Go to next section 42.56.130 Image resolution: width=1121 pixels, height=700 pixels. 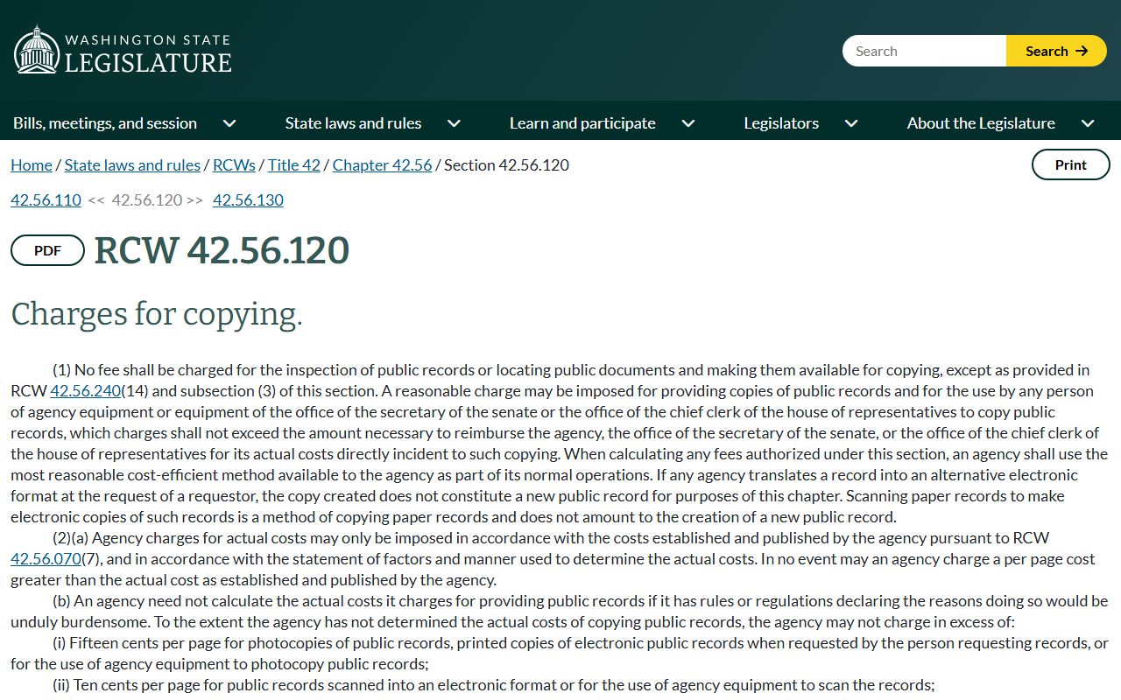pos(248,199)
